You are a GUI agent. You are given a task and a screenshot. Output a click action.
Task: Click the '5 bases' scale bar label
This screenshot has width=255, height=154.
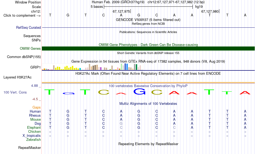pyautogui.click(x=97, y=7)
